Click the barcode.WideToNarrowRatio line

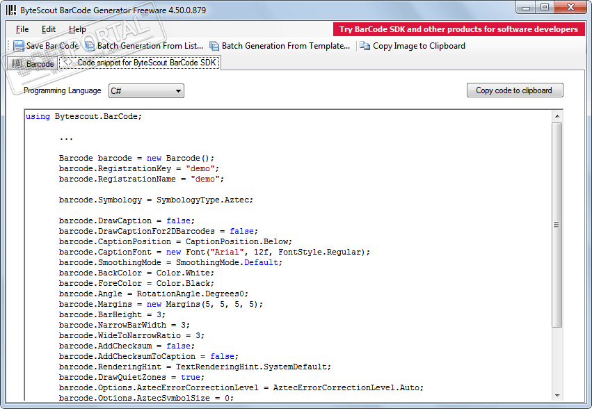(x=131, y=335)
